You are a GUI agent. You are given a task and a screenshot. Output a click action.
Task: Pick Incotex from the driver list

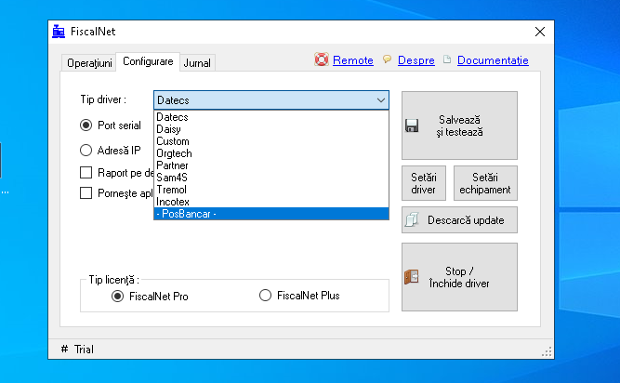(271, 202)
